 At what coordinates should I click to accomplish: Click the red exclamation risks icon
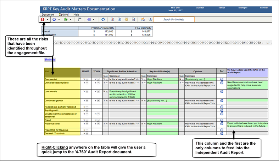(43, 20)
